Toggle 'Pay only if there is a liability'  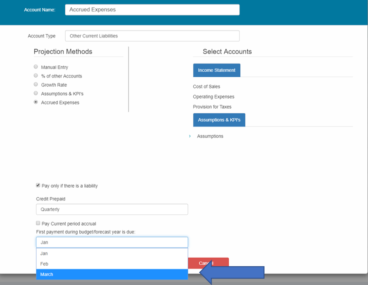38,185
